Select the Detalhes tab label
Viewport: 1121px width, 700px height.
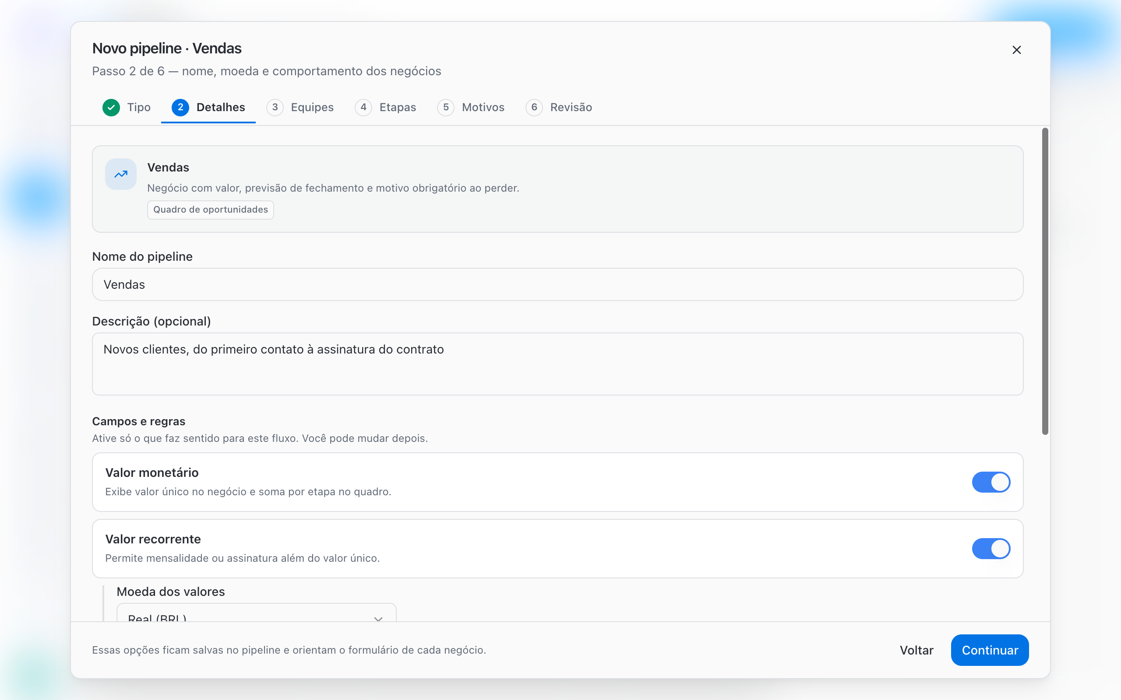221,108
